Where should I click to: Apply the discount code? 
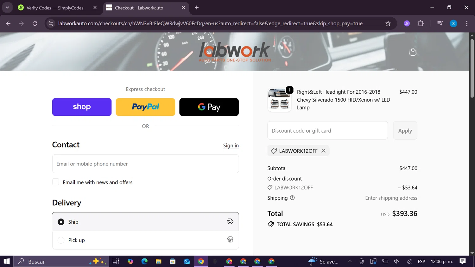coord(405,130)
